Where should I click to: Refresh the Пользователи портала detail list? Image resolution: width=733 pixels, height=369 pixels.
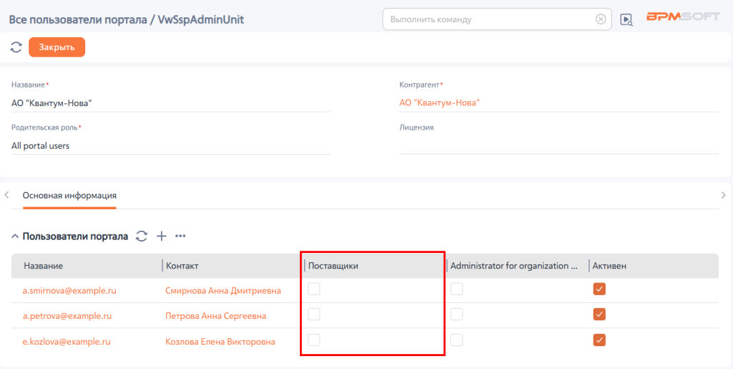tap(142, 236)
